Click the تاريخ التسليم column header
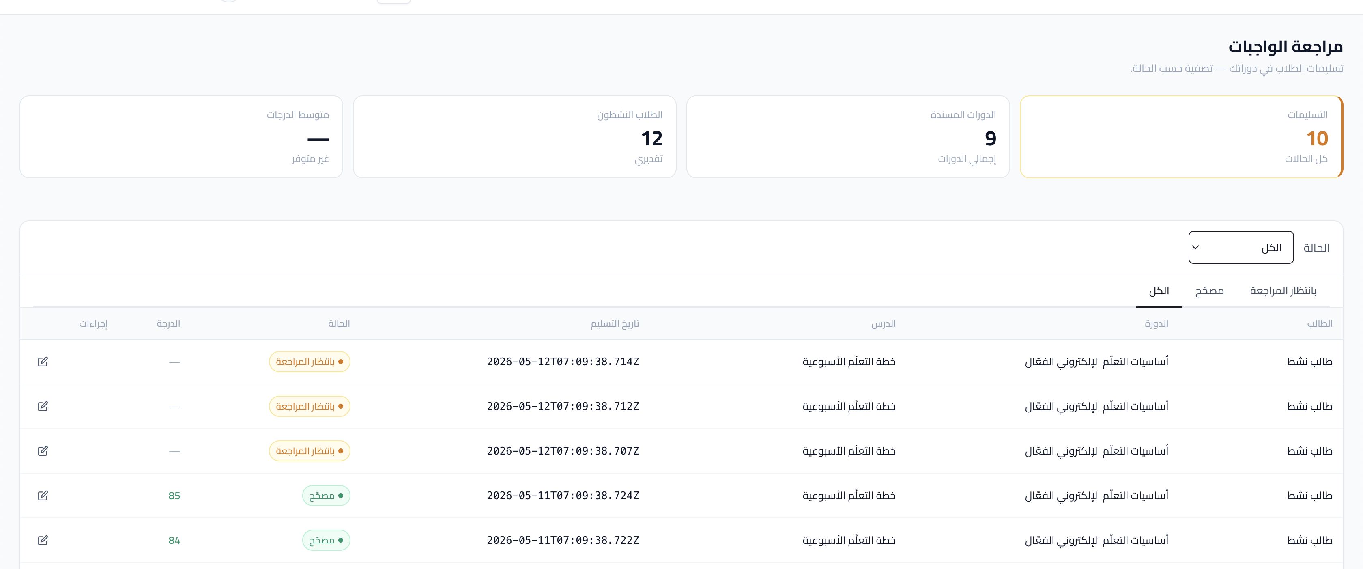1363x569 pixels. point(614,323)
